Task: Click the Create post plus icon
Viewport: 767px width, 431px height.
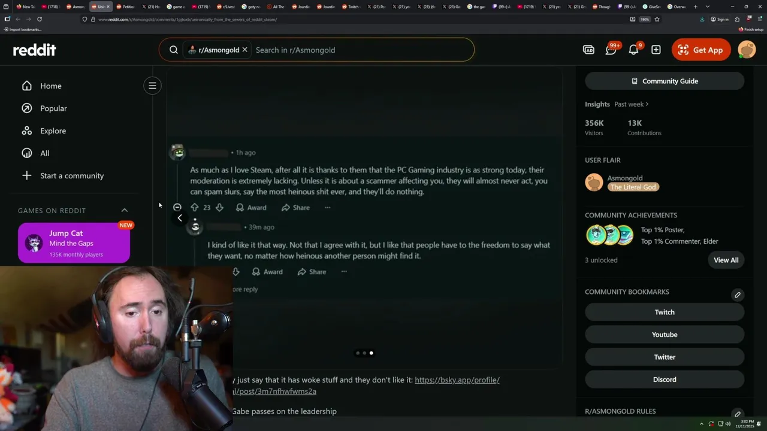Action: click(656, 50)
